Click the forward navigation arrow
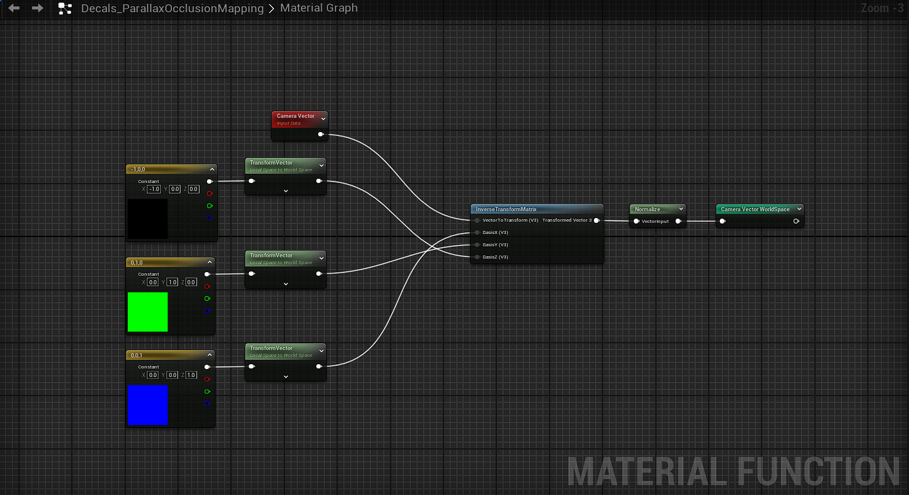Screen dimensions: 909x495 point(37,9)
